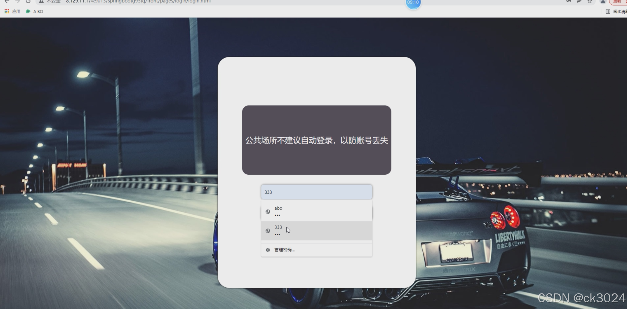This screenshot has width=627, height=309.
Task: Click the not-secure warning triangle icon
Action: (x=41, y=1)
